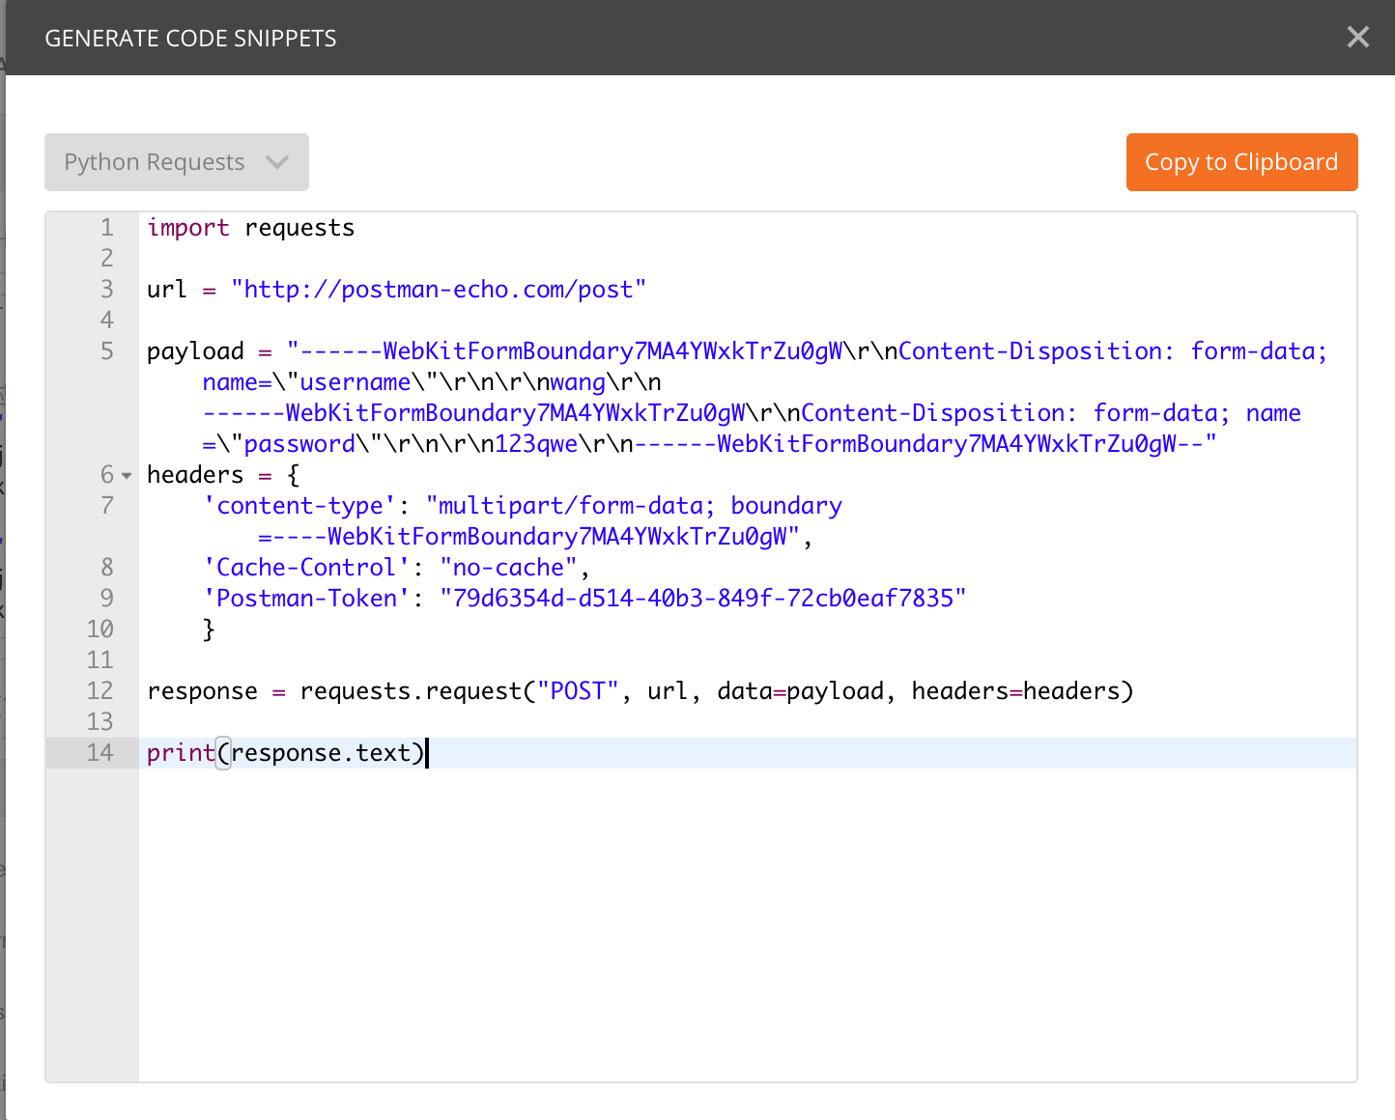The width and height of the screenshot is (1395, 1120).
Task: Place cursor on 'import requests' line
Action: pyautogui.click(x=251, y=228)
